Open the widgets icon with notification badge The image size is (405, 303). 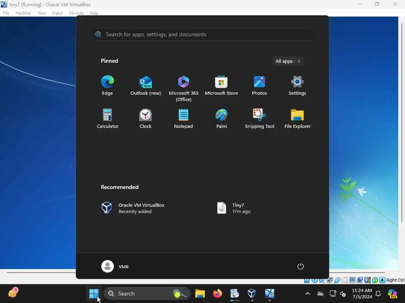tap(13, 293)
